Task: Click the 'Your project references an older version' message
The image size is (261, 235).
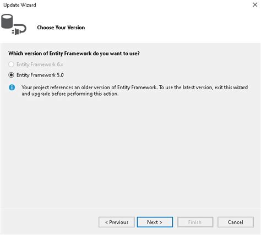Action: (135, 88)
